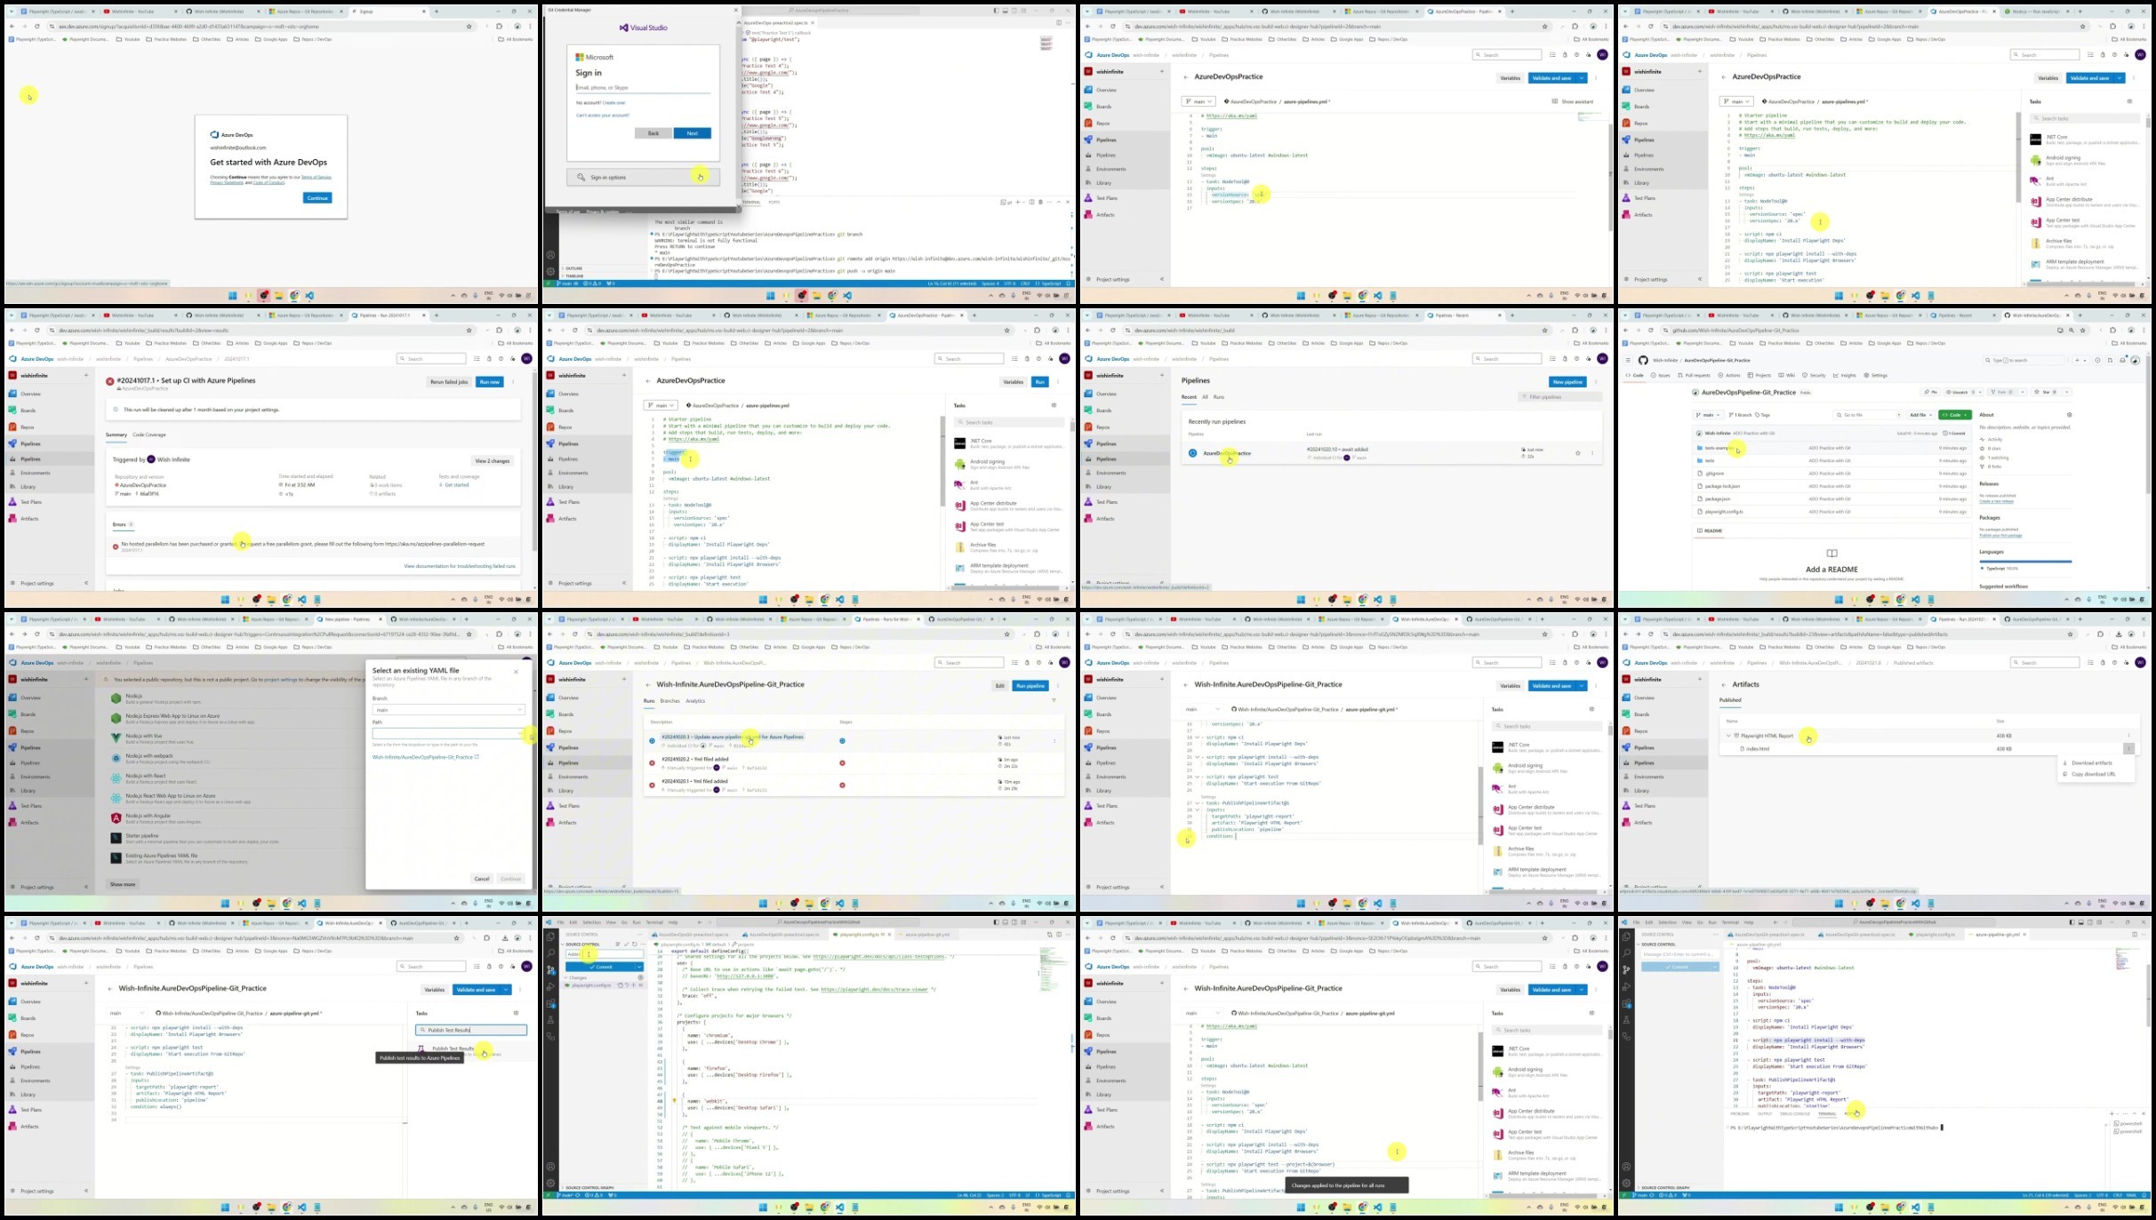
Task: Open more options for run #20241020.3
Action: pos(1054,740)
